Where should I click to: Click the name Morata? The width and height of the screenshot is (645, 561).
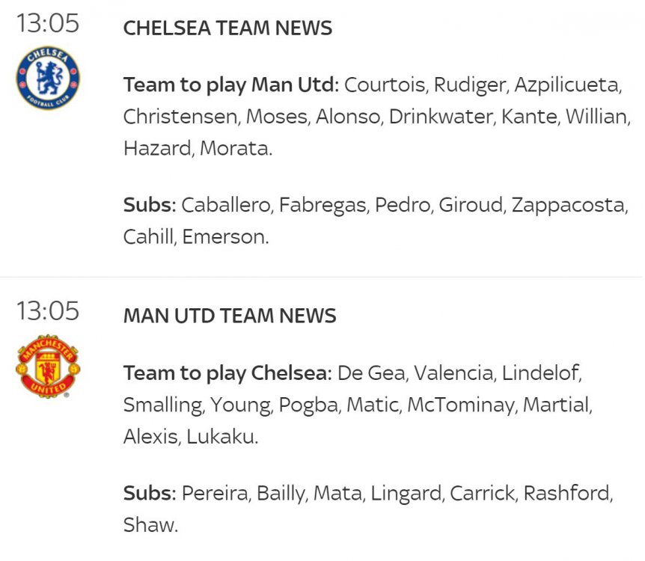pyautogui.click(x=234, y=148)
